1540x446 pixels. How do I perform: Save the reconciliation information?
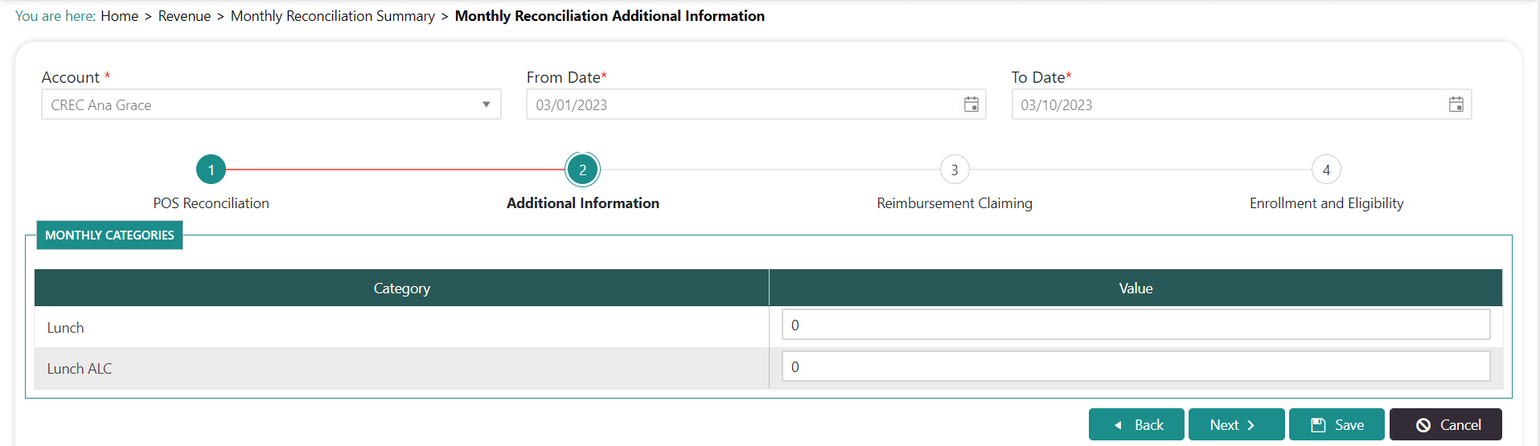coord(1337,424)
